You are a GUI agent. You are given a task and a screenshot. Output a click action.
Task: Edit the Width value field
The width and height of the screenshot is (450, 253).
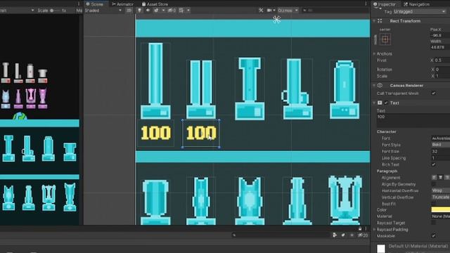tap(440, 47)
